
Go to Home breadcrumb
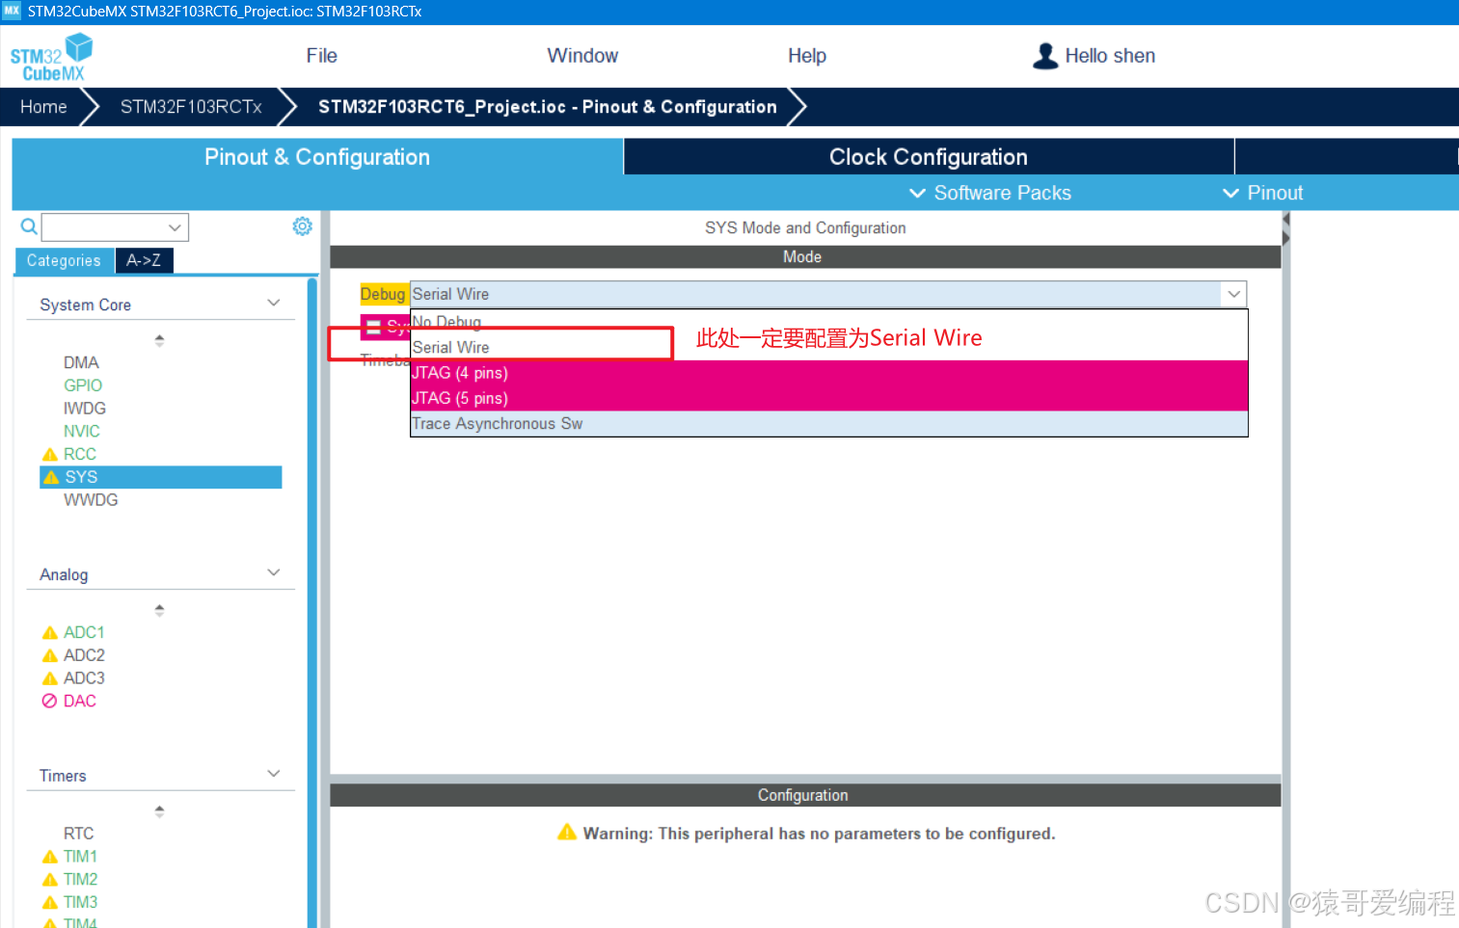tap(43, 107)
